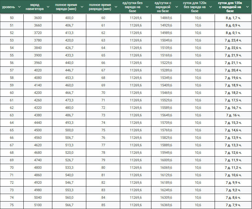Select 'полное время заряда (мин)' header text

pos(66,7)
